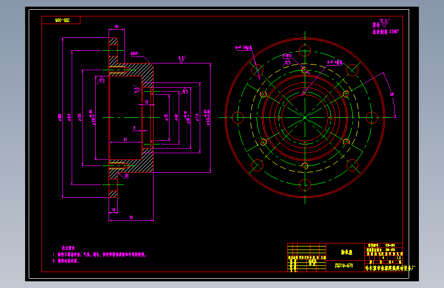Select the Z0310-670 drawing number in title block

(x=344, y=265)
